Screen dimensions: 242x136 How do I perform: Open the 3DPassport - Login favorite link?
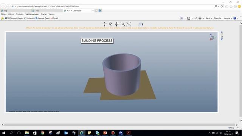pos(14,18)
